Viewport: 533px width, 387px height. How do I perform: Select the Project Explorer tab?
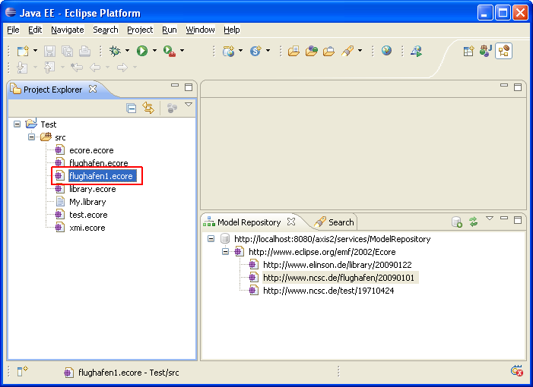pyautogui.click(x=52, y=90)
